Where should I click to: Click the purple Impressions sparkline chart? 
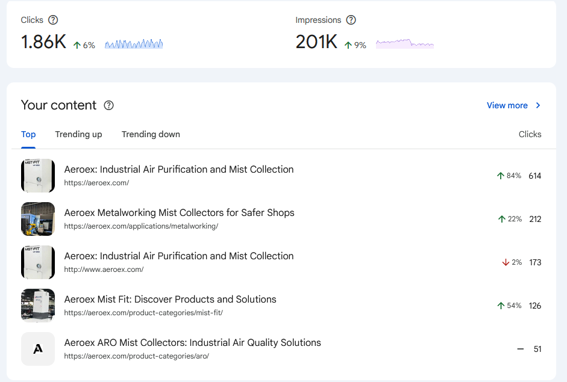[x=404, y=44]
